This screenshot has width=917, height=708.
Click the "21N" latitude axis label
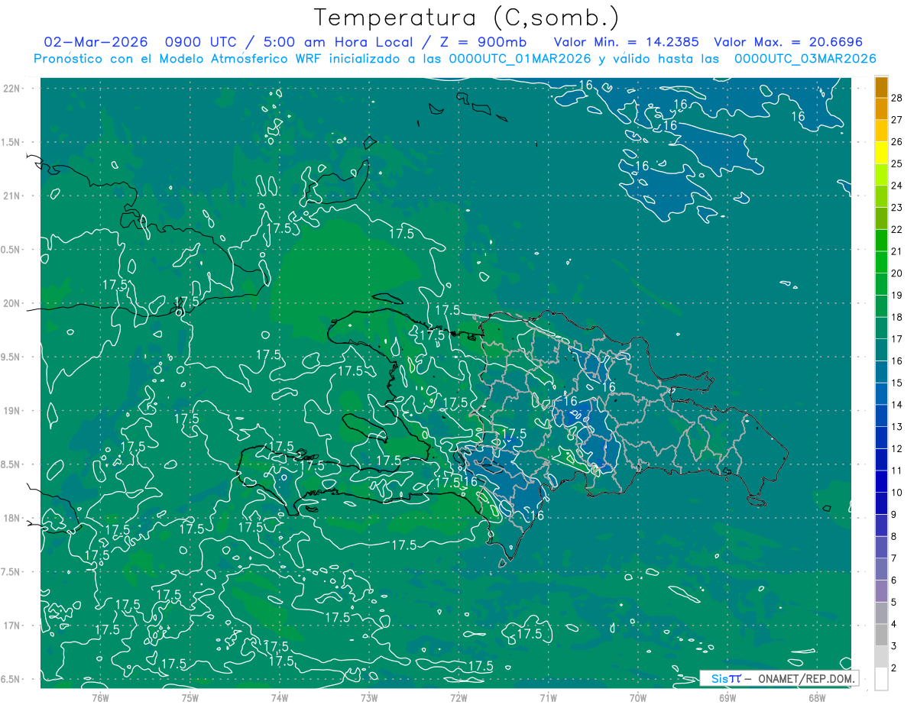point(12,196)
